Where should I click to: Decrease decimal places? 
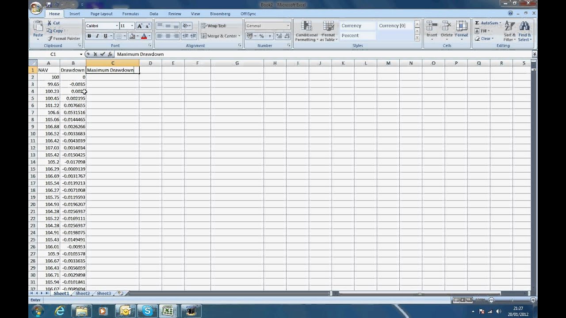pyautogui.click(x=286, y=36)
